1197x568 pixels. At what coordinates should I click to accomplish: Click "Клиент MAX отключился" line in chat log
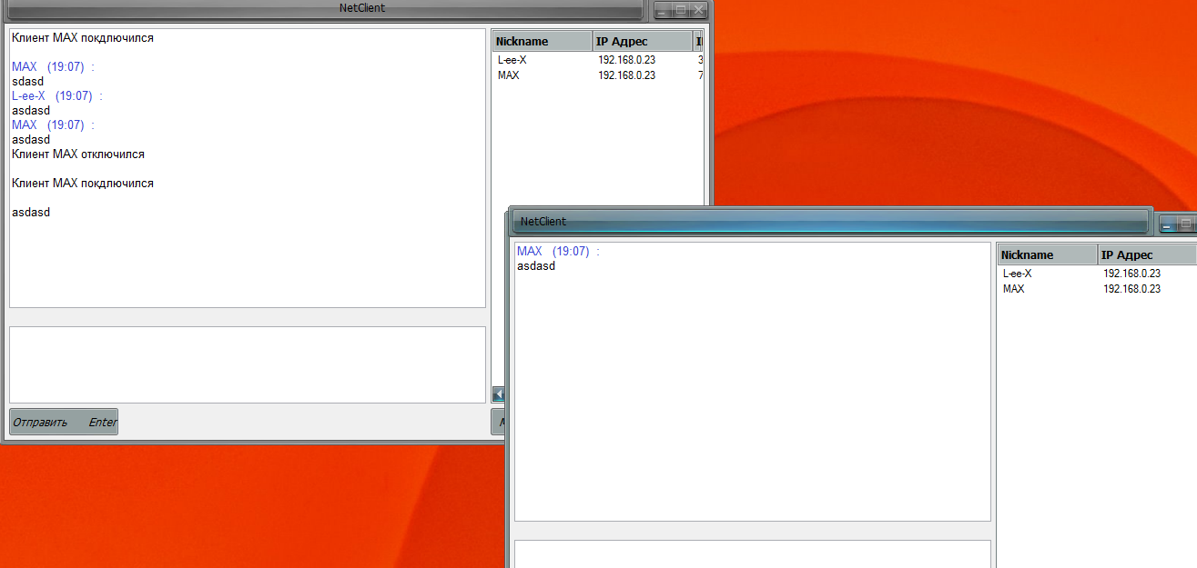click(78, 154)
